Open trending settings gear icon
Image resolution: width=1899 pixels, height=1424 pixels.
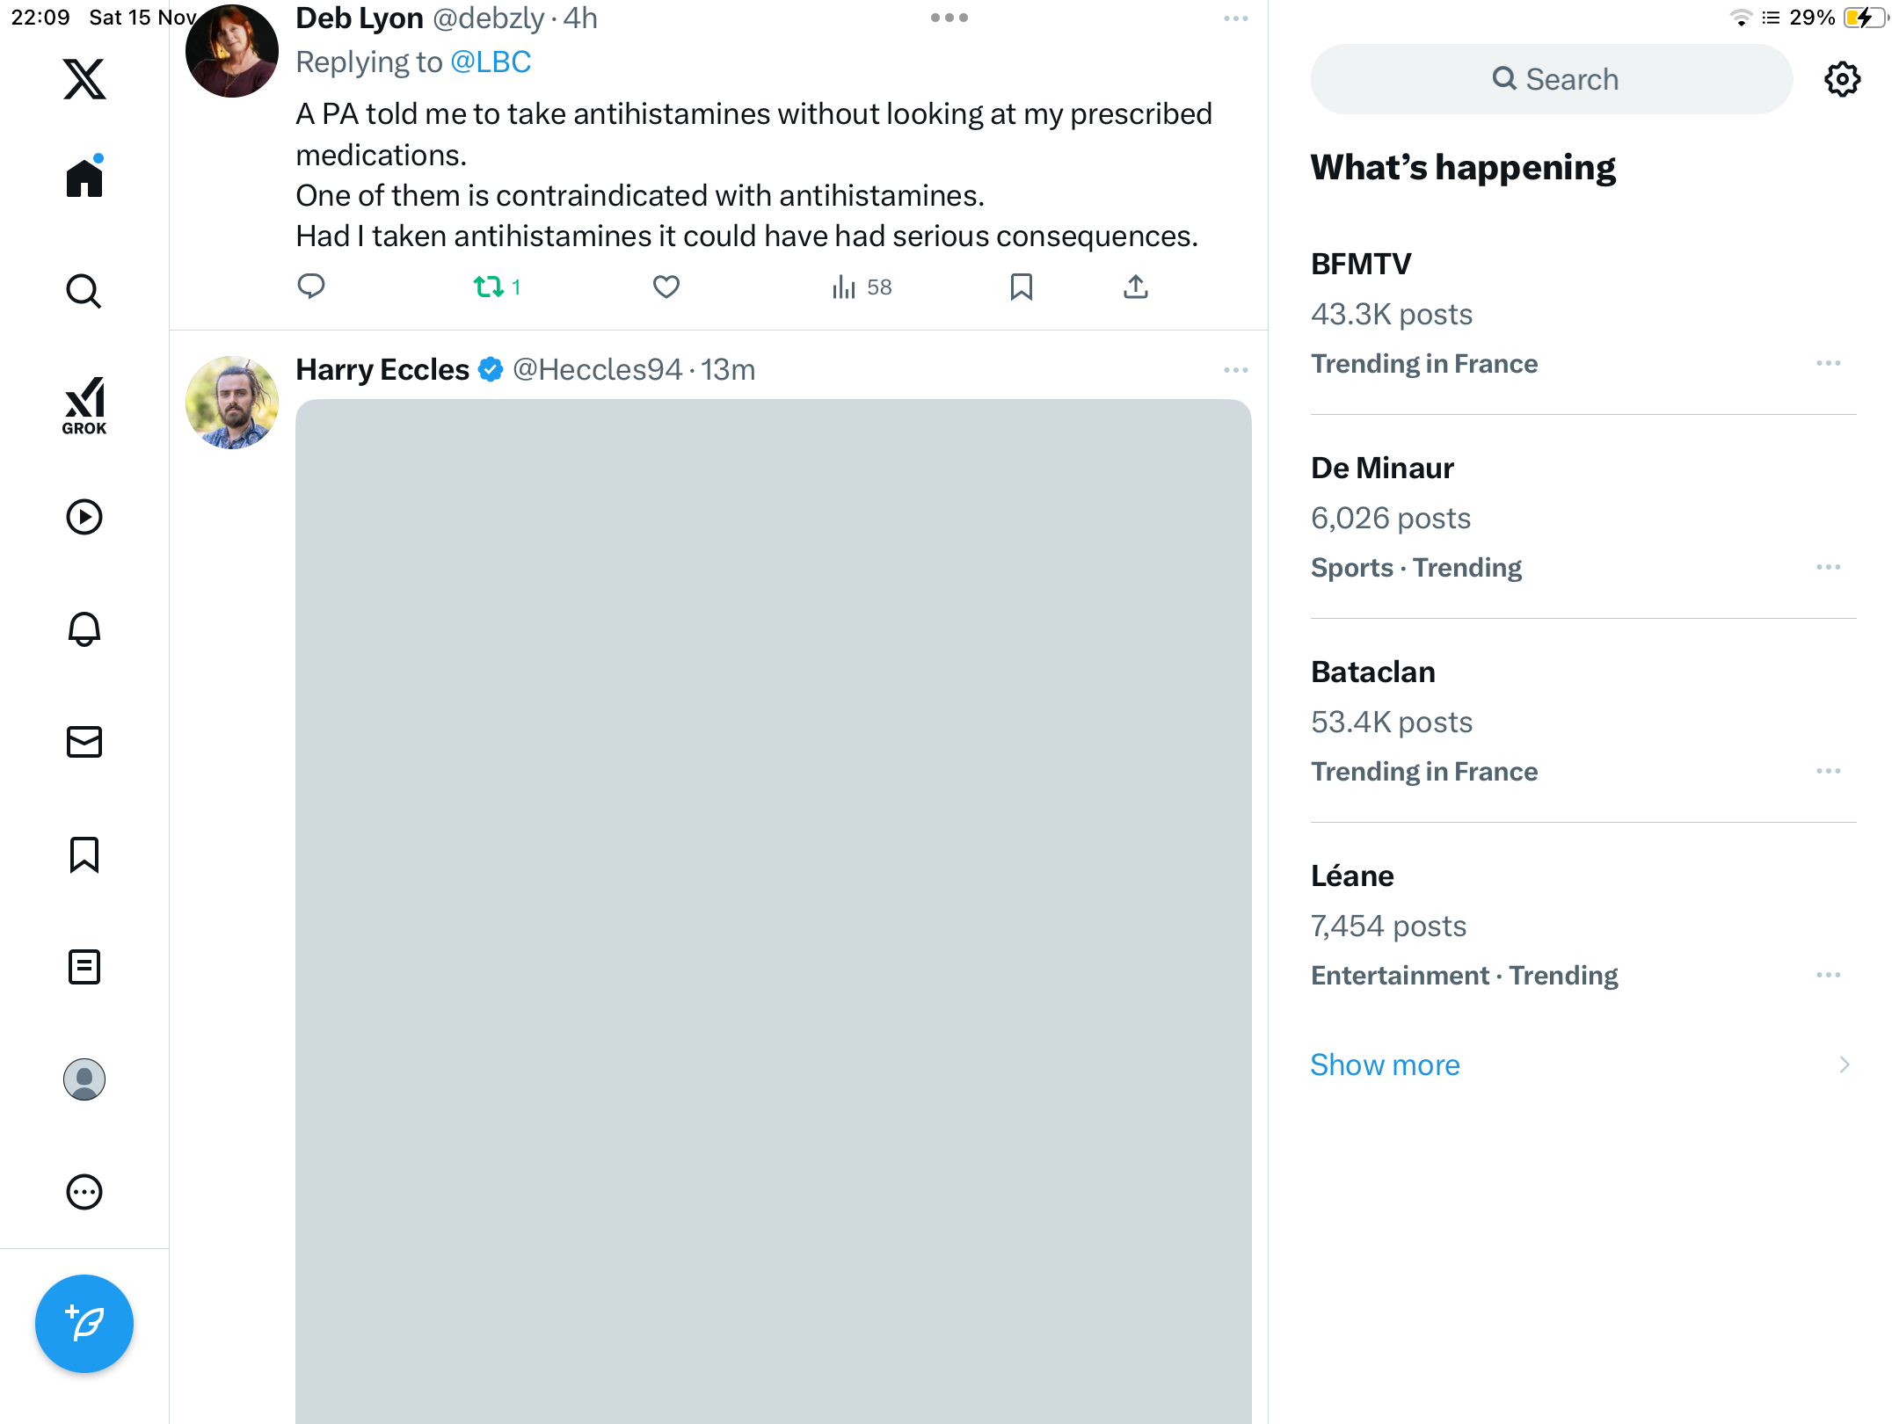tap(1842, 79)
